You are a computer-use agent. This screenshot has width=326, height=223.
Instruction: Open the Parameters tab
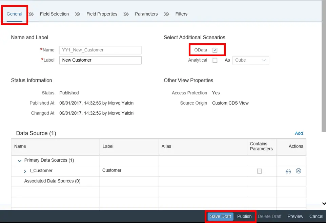pyautogui.click(x=146, y=14)
